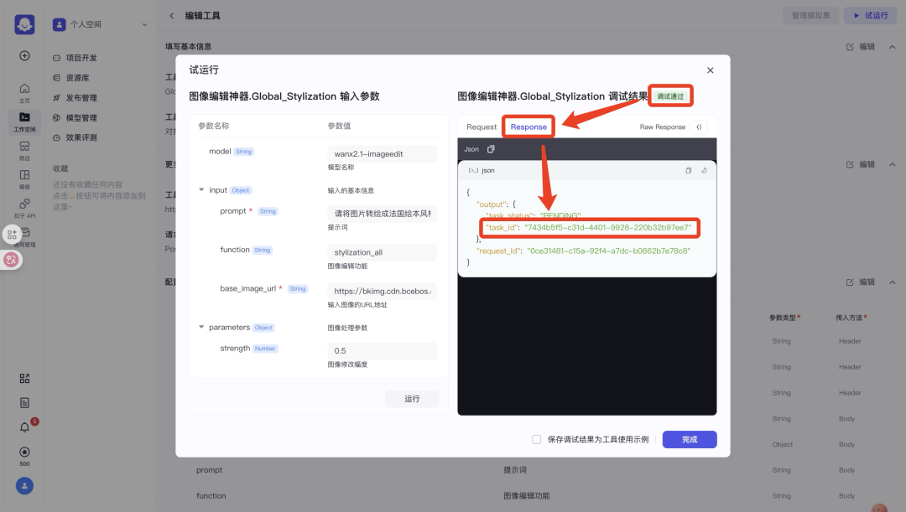906x512 pixels.
Task: Click the 调试通过 status badge
Action: [670, 96]
